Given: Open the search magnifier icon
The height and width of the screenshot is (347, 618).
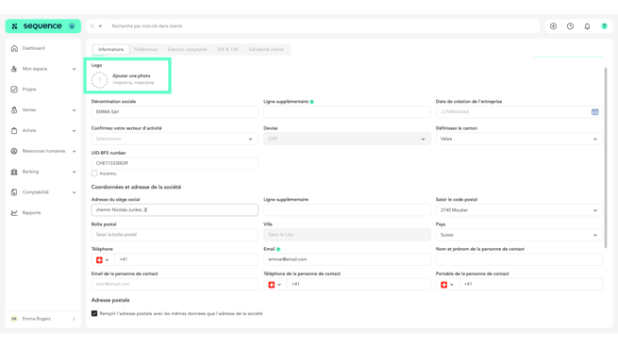Looking at the screenshot, I should (x=92, y=26).
